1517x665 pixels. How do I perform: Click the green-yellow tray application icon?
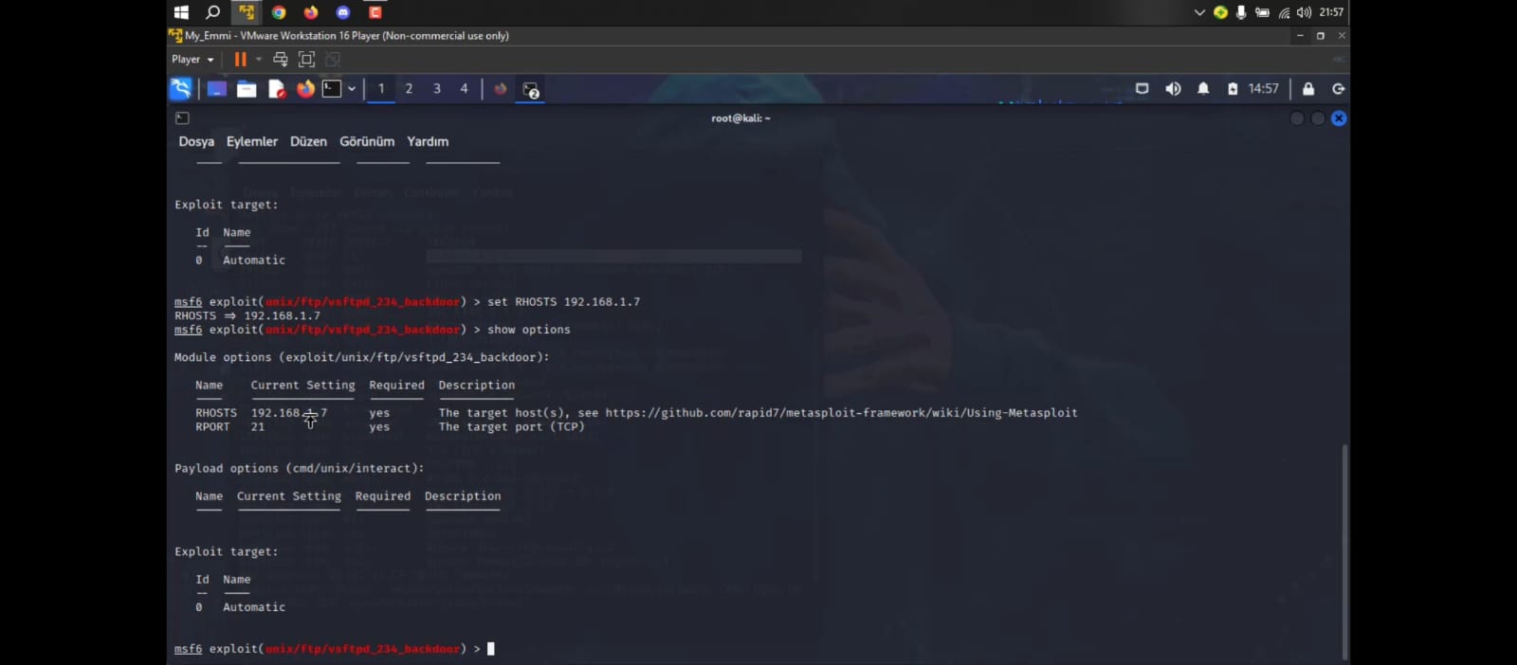click(x=1220, y=12)
